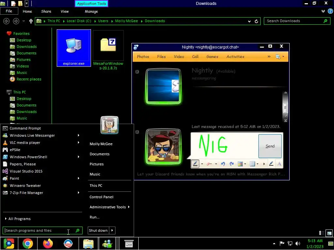Go back in Explorer navigation
334x250 pixels.
(x=7, y=21)
